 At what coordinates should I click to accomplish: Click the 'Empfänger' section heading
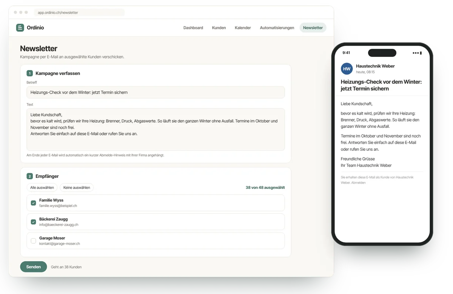point(47,176)
